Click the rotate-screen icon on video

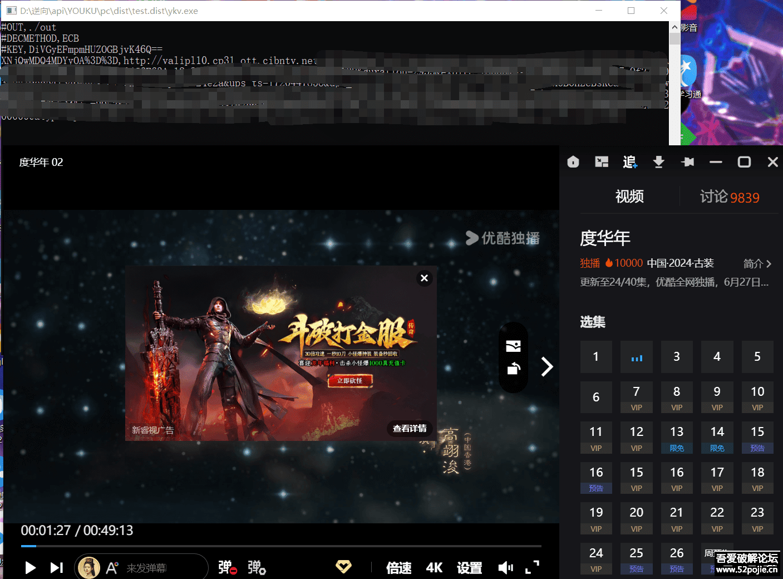tap(513, 368)
